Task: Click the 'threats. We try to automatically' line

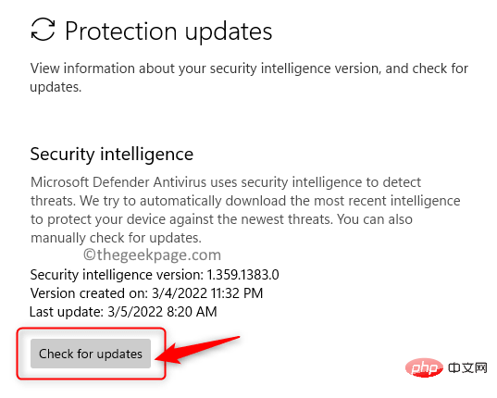Action: (x=245, y=201)
